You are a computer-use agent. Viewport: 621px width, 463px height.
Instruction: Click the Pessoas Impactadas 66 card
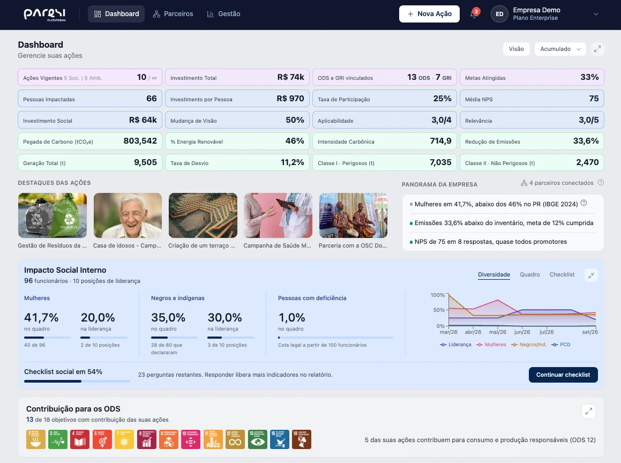click(90, 99)
